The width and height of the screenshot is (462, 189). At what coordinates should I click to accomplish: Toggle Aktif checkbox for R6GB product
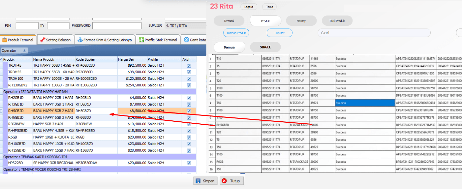click(x=189, y=137)
